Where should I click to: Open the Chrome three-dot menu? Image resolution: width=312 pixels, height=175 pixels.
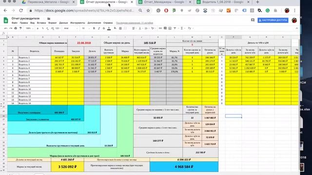pos(294,11)
